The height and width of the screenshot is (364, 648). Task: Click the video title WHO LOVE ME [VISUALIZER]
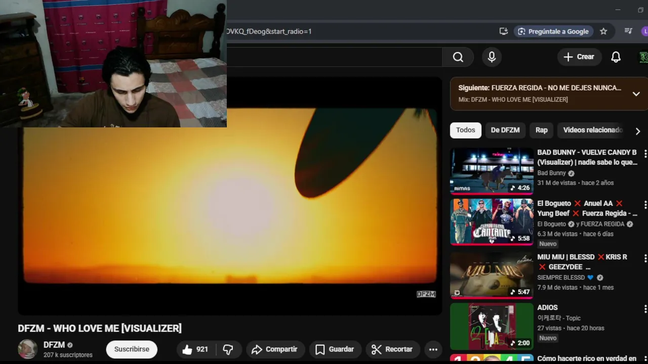click(x=100, y=328)
